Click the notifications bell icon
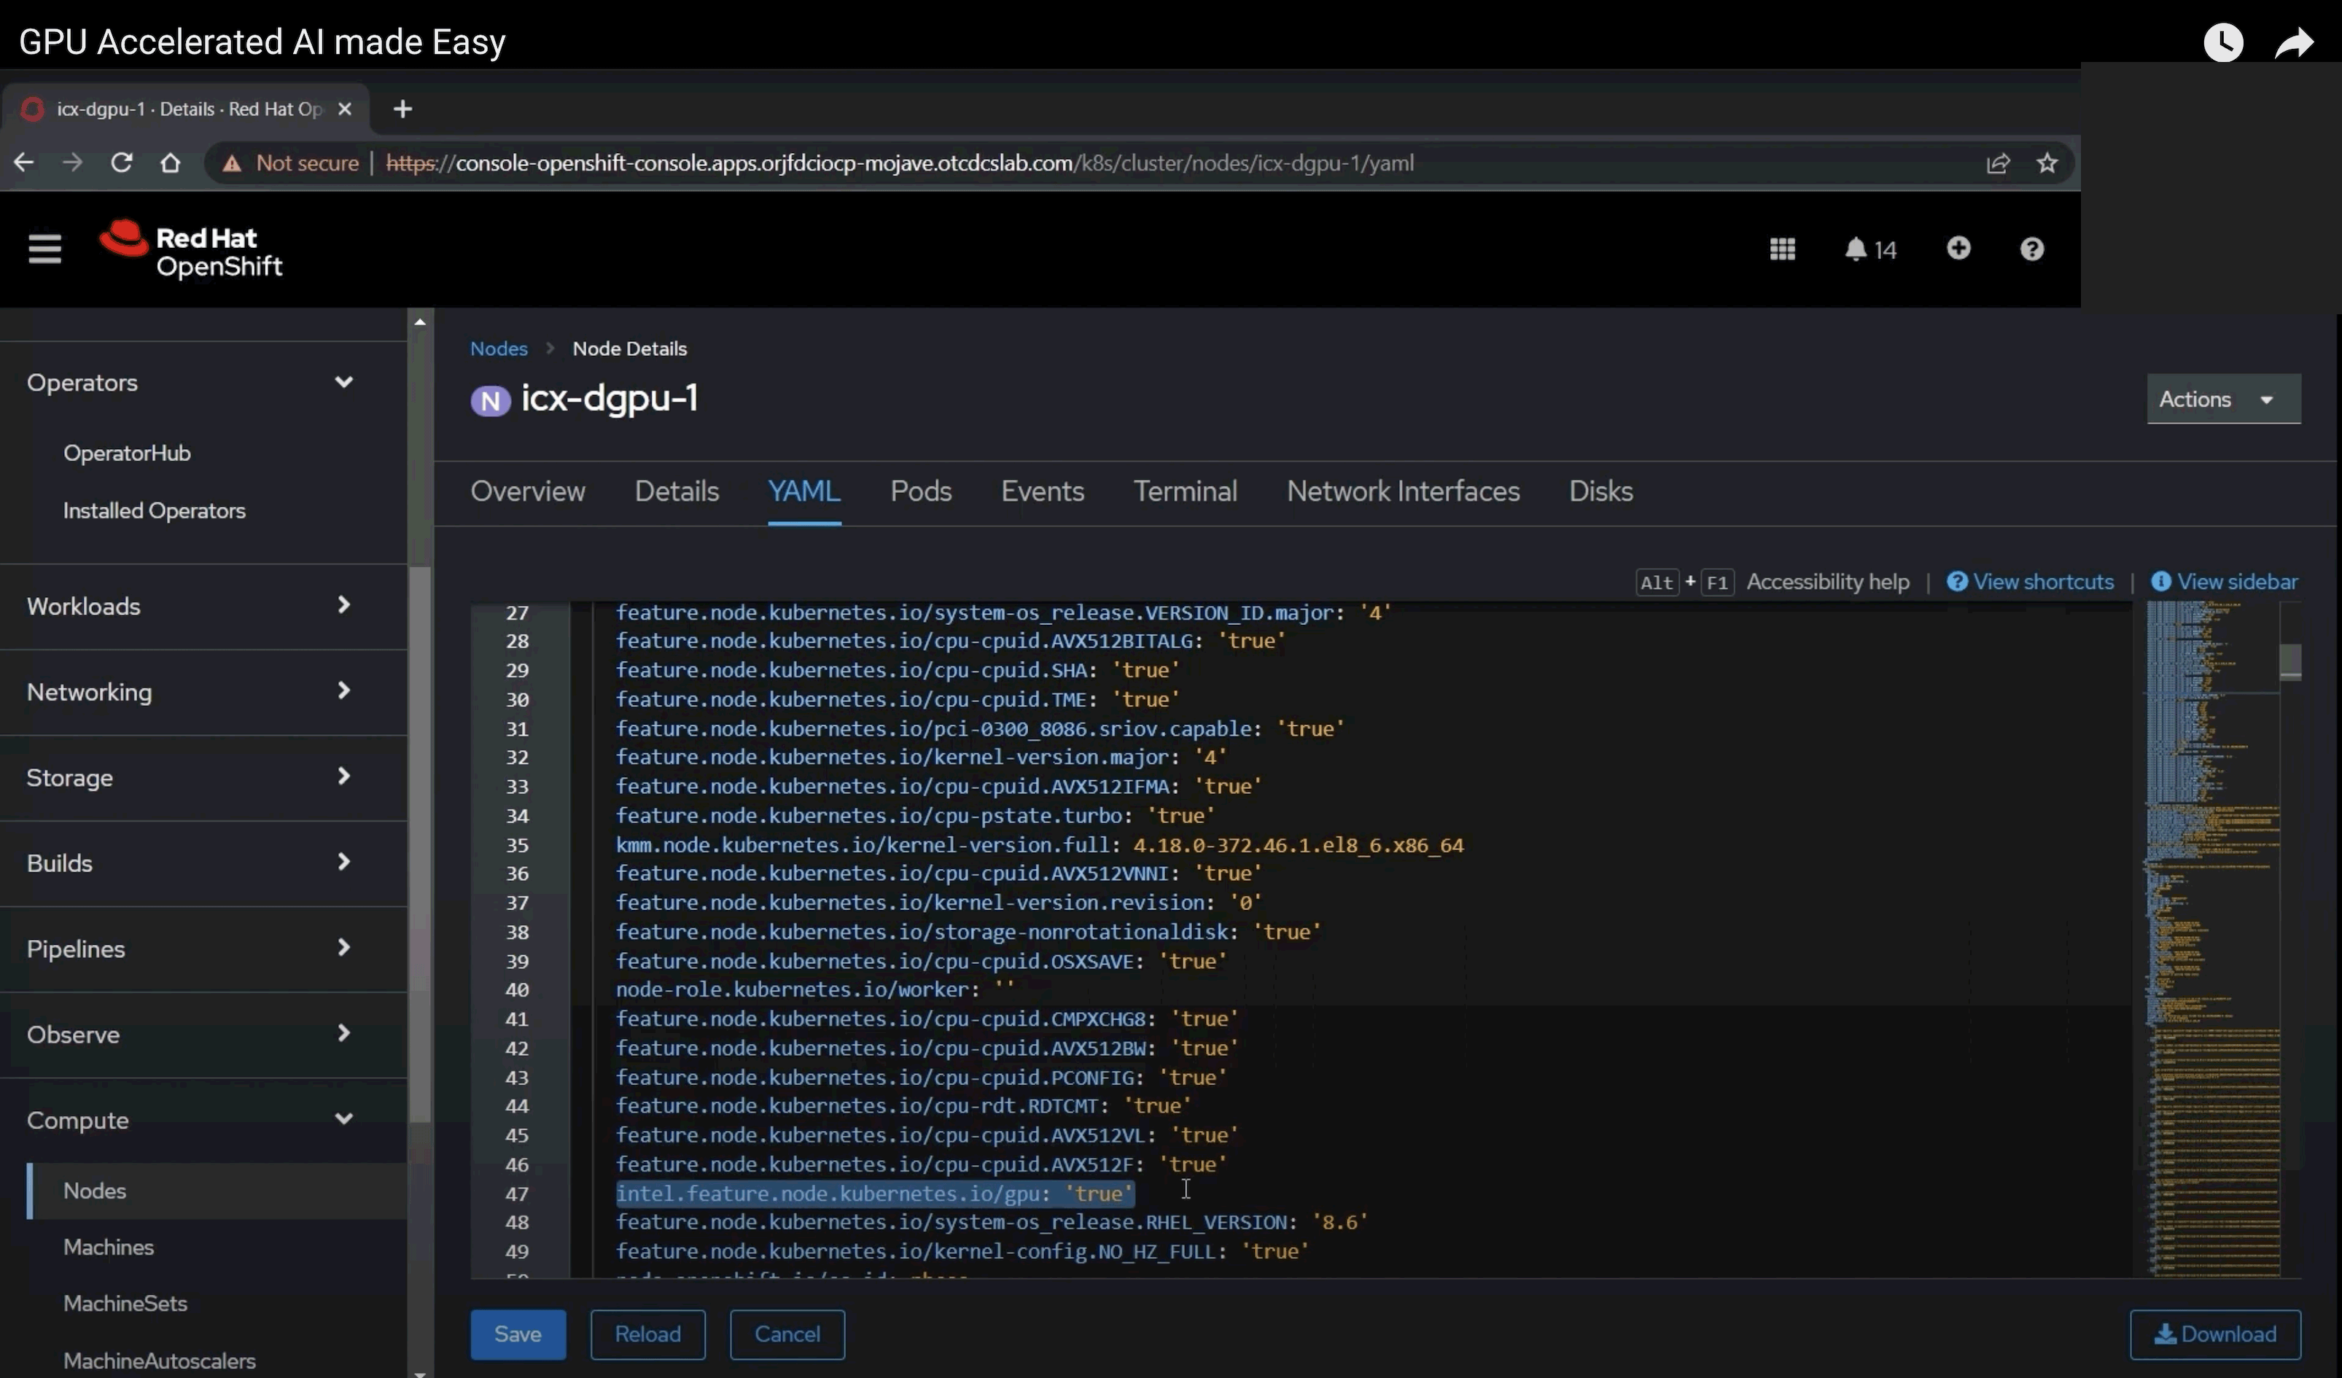Viewport: 2342px width, 1378px height. (x=1856, y=249)
